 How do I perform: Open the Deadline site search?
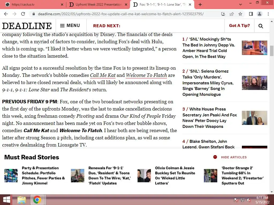click(x=261, y=26)
